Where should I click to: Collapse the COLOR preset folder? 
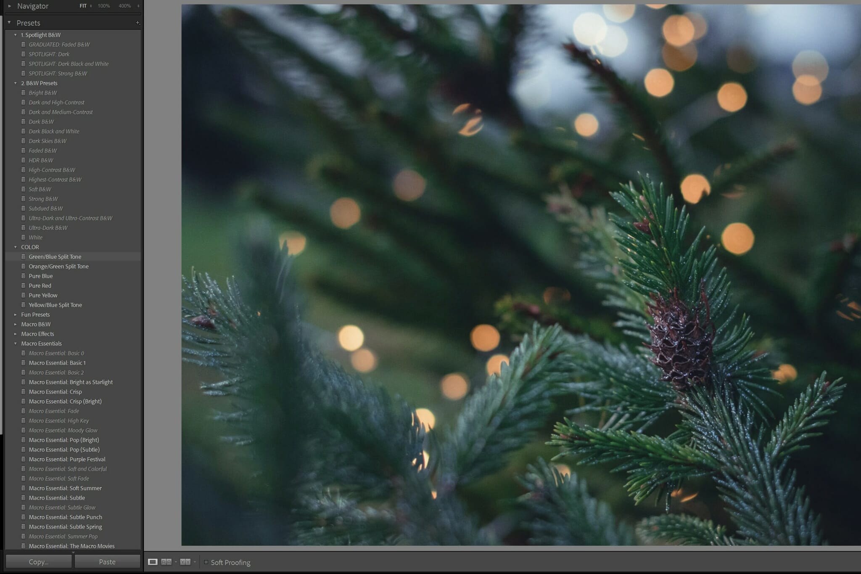[x=16, y=247]
